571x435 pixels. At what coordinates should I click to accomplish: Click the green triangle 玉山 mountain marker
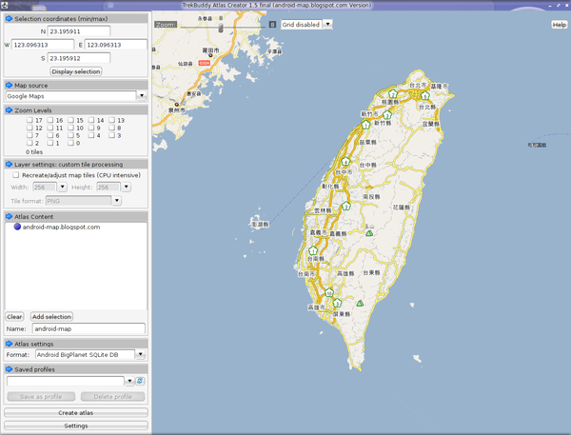coord(369,233)
